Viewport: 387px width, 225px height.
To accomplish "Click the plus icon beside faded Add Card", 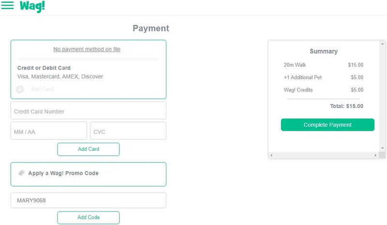I will point(20,90).
